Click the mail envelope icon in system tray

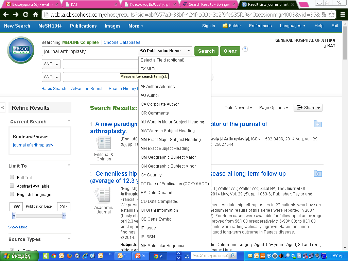[250, 256]
